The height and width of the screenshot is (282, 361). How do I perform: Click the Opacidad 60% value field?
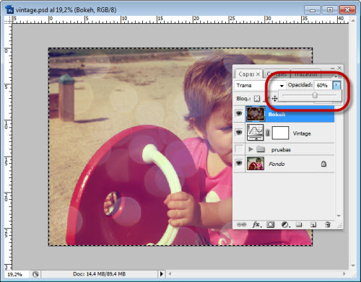[x=323, y=85]
